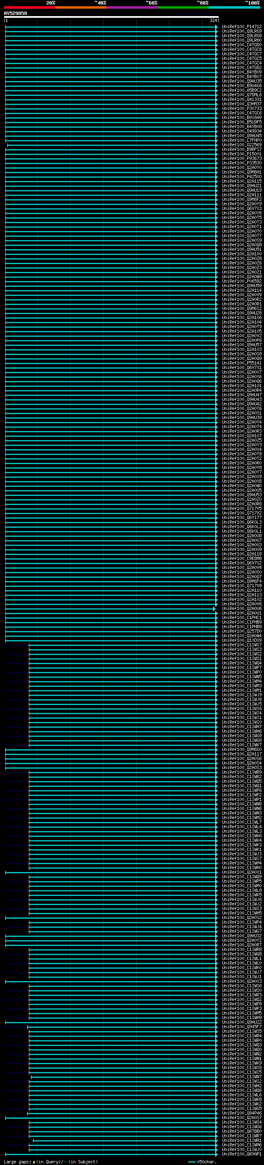Click label UniRef100_Q2A0S3
Screen dimensions: 264x1165
pyautogui.click(x=242, y=768)
